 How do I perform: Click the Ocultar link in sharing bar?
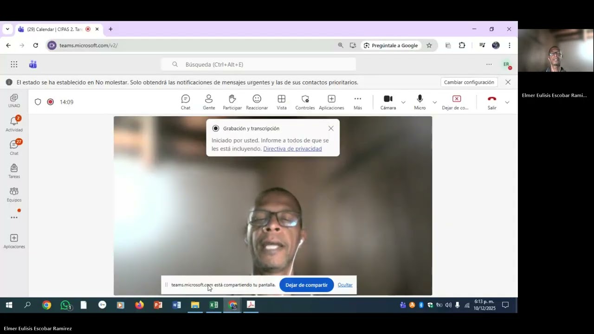tap(345, 285)
